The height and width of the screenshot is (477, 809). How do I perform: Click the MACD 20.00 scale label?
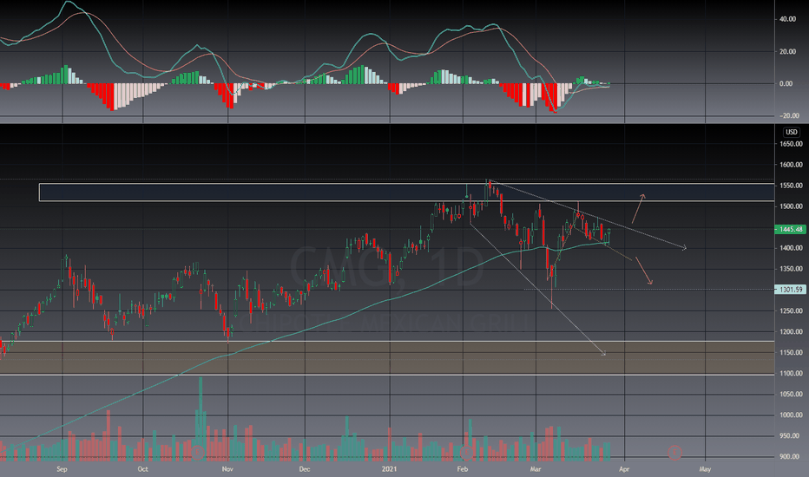[788, 51]
